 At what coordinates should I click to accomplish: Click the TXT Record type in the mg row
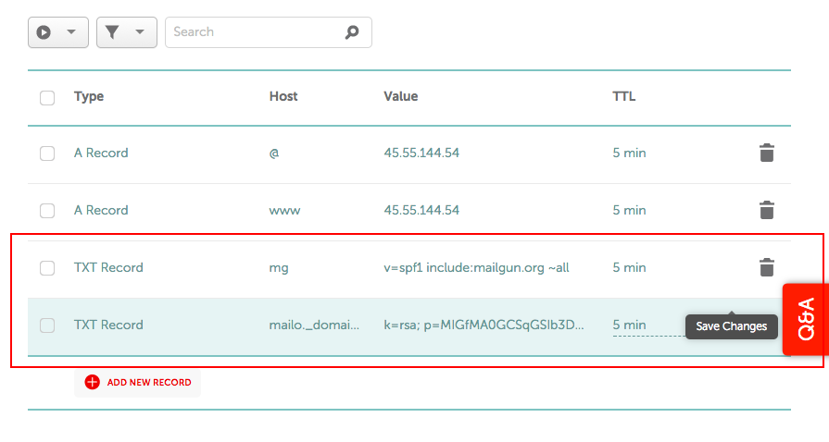coord(108,268)
